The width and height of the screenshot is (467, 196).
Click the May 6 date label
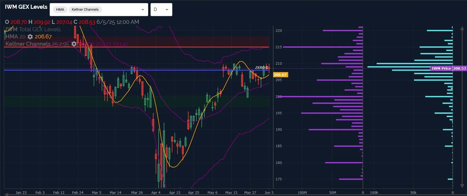pyautogui.click(x=212, y=192)
